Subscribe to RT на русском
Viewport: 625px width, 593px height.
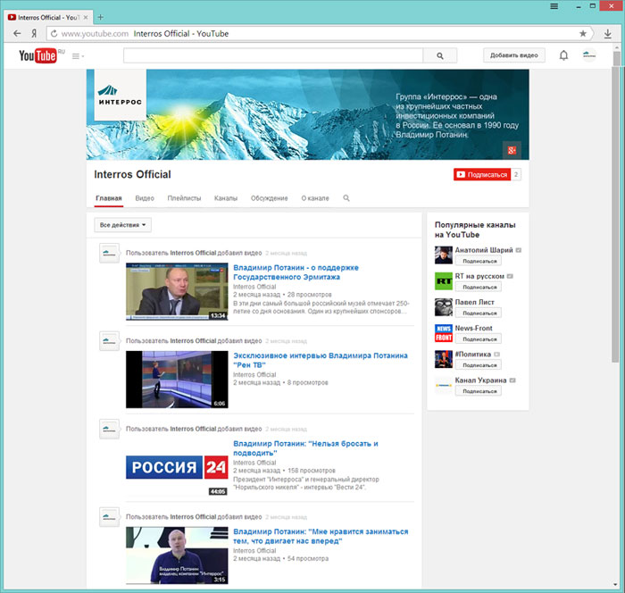pyautogui.click(x=479, y=287)
